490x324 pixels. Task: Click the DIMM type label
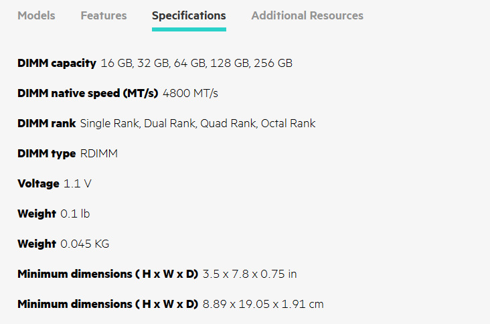pyautogui.click(x=46, y=153)
